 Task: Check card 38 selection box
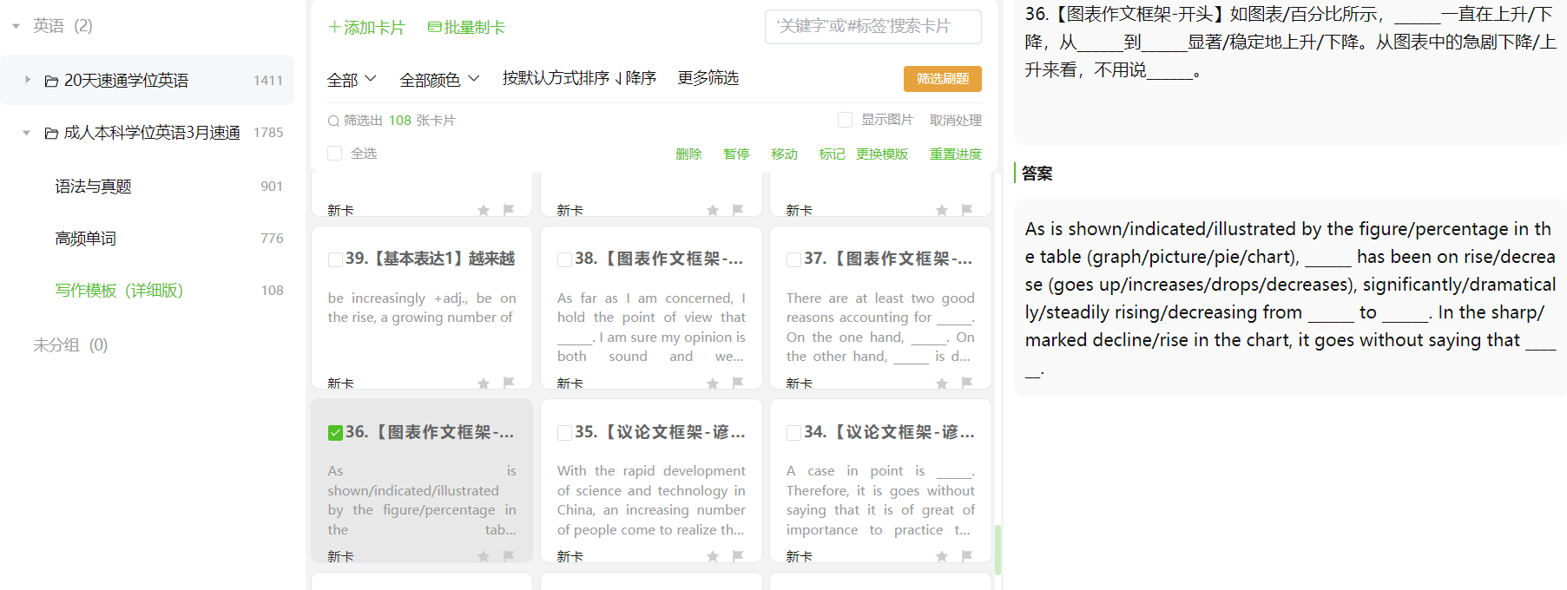coord(564,259)
